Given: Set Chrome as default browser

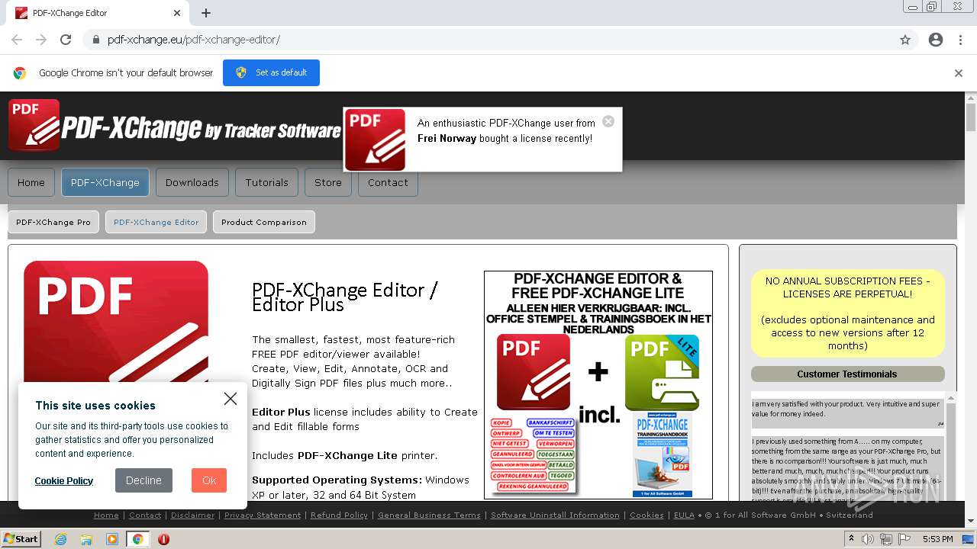Looking at the screenshot, I should (x=271, y=72).
